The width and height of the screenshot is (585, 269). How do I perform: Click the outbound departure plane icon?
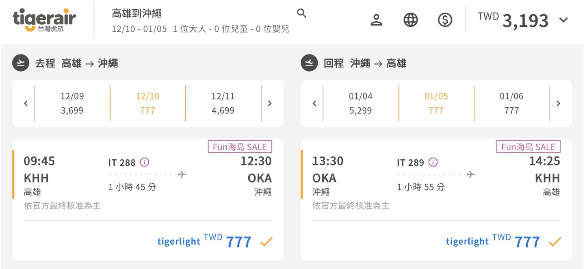click(21, 63)
